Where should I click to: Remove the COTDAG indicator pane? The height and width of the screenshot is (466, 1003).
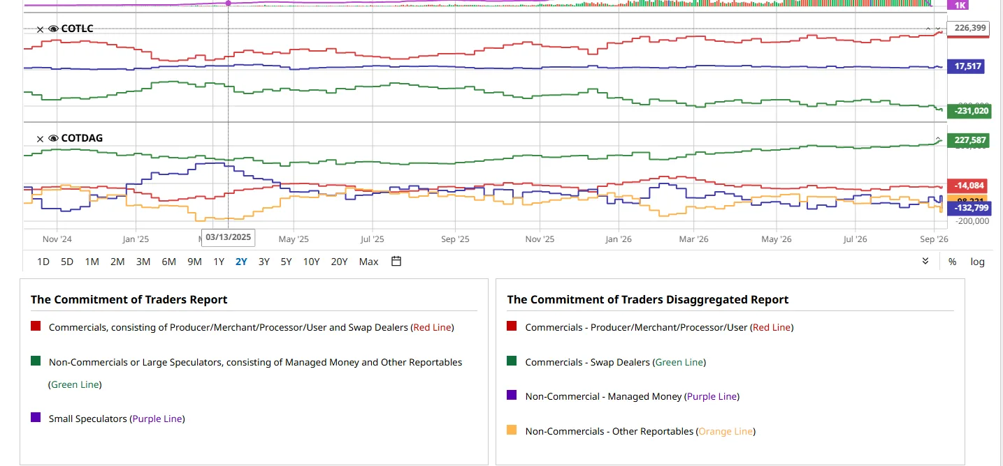coord(40,139)
